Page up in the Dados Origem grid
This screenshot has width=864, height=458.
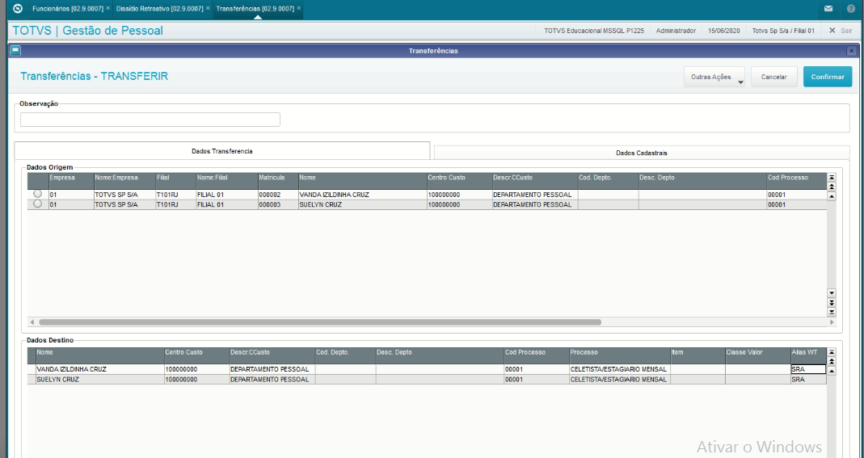(x=832, y=187)
